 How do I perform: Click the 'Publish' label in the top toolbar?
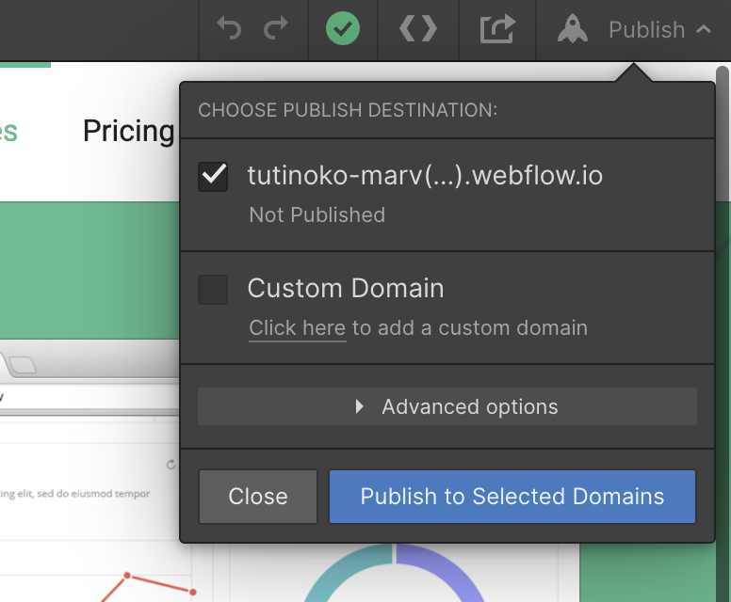[x=647, y=30]
